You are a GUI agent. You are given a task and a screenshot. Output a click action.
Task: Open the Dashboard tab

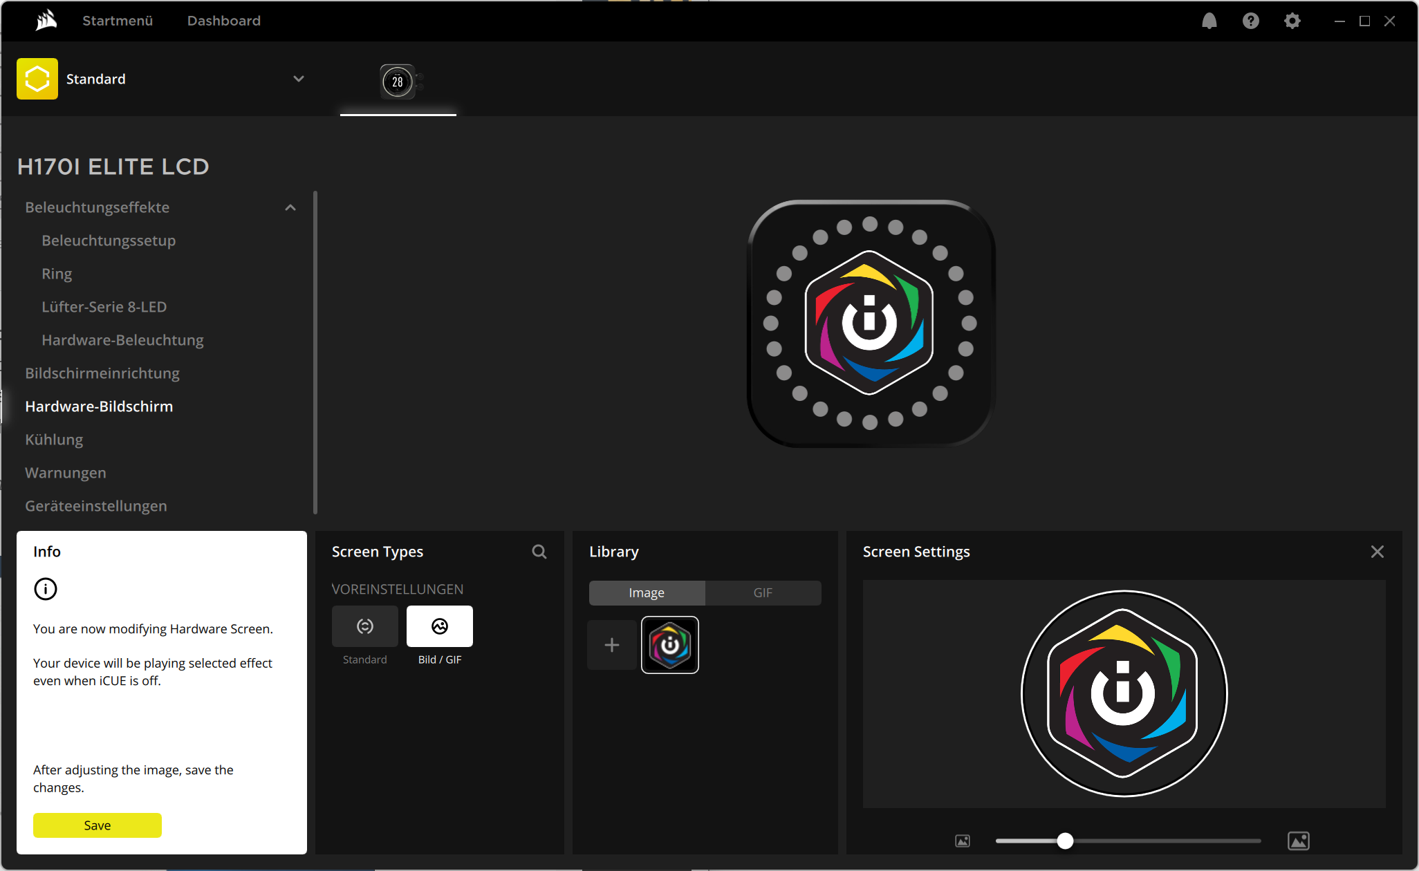coord(224,21)
